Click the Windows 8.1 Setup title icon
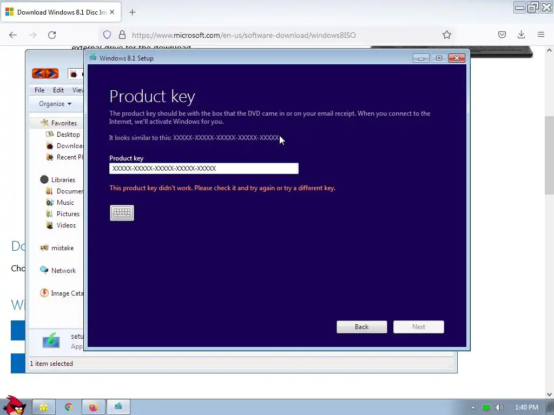Screen dimensions: 554x415 (x=93, y=57)
